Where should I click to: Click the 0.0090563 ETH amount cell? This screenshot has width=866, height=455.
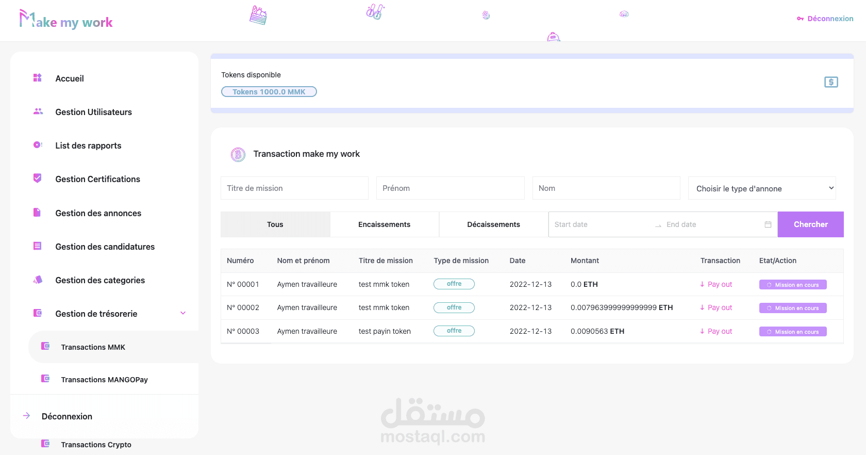tap(597, 331)
